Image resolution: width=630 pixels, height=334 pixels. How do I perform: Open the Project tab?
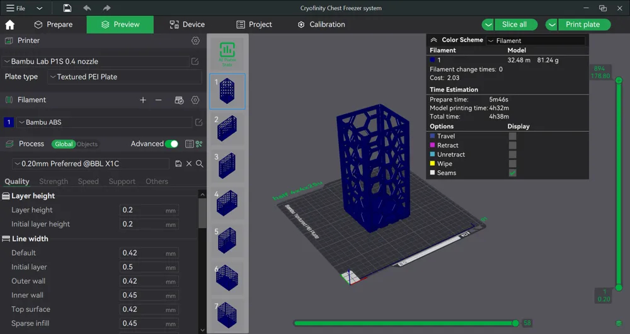click(255, 25)
